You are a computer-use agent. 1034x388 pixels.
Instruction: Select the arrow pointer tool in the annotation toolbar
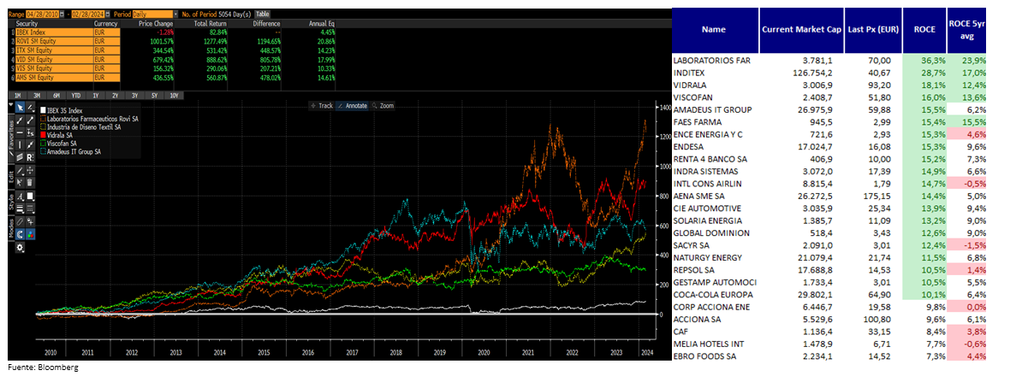click(x=19, y=108)
